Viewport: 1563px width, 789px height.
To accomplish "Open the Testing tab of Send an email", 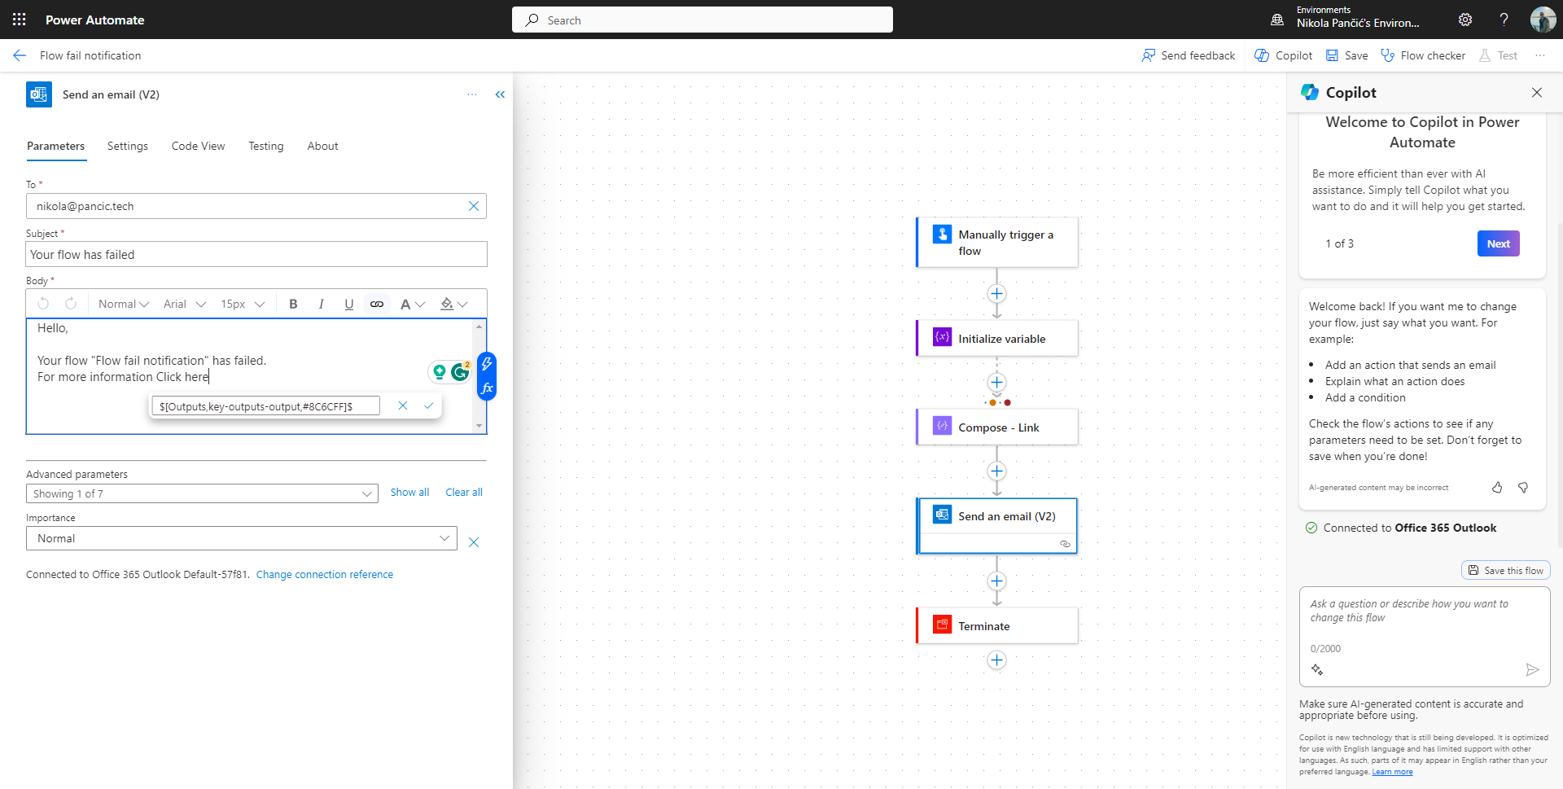I will [x=265, y=146].
